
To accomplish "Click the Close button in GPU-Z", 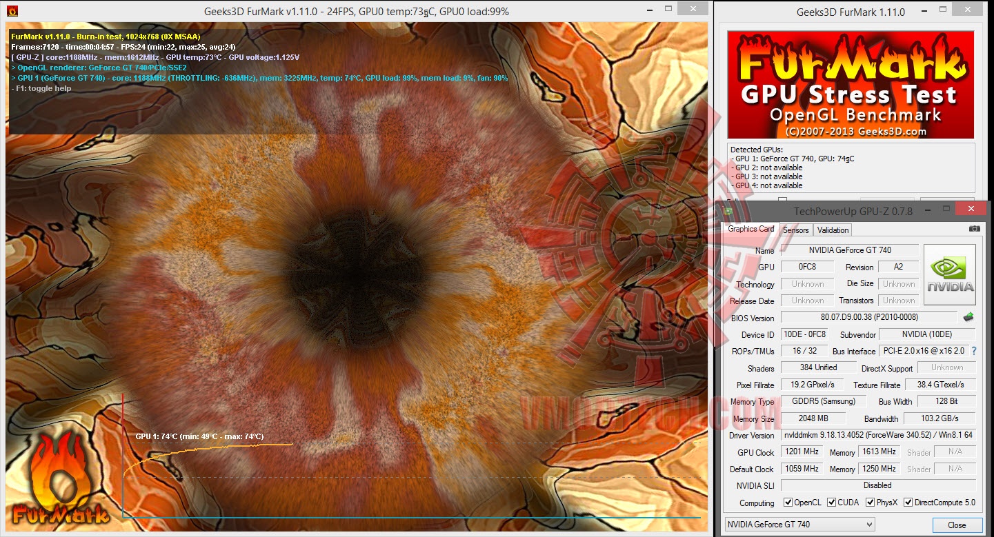I will click(x=957, y=525).
